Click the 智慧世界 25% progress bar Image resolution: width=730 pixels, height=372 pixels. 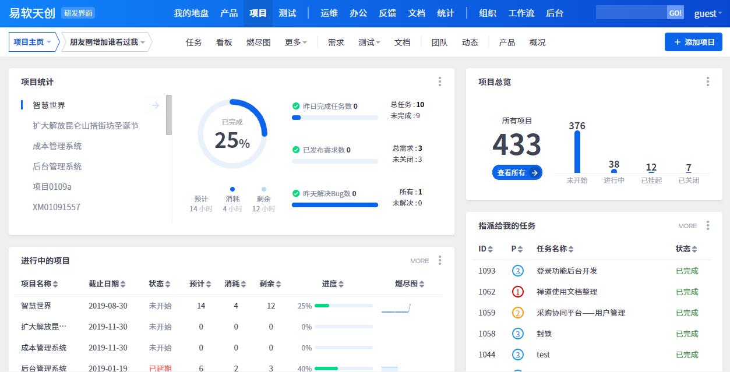[x=343, y=306]
